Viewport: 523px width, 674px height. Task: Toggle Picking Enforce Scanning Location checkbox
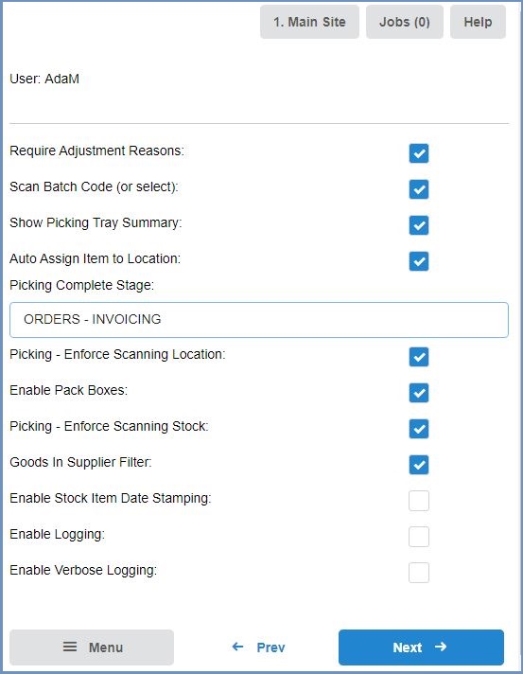point(419,357)
